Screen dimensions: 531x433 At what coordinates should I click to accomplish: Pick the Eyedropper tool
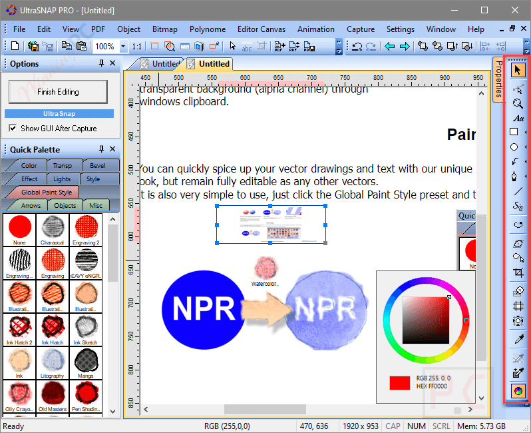click(518, 338)
